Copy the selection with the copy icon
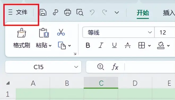The height and width of the screenshot is (100, 175). pyautogui.click(x=62, y=45)
